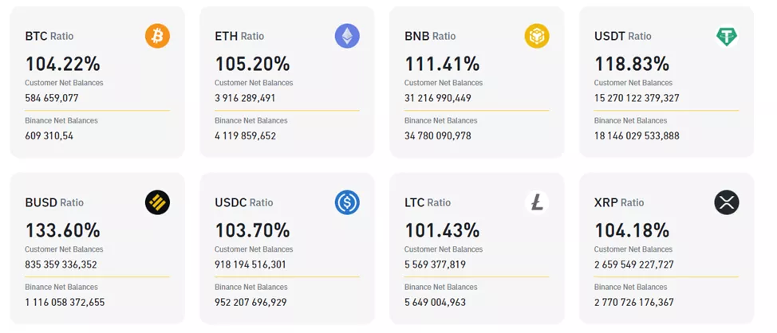This screenshot has height=333, width=777.
Task: Click the blue USDC dollar icon
Action: pyautogui.click(x=347, y=202)
